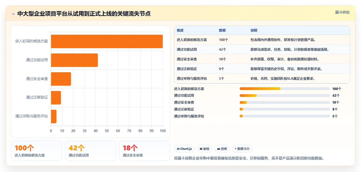Click table cell 进入初筛的候选方案
Image resolution: width=361 pixels, height=172 pixels.
[192, 40]
